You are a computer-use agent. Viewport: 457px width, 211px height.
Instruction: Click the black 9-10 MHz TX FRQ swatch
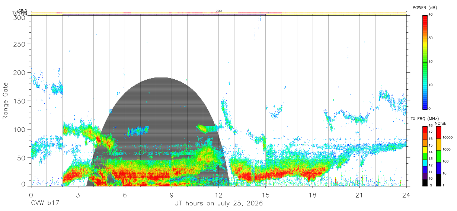tap(425, 183)
